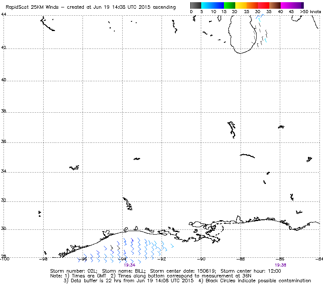The image size is (323, 284).
Task: Click 'Storm center date: 150619' text
Action: coord(183,271)
